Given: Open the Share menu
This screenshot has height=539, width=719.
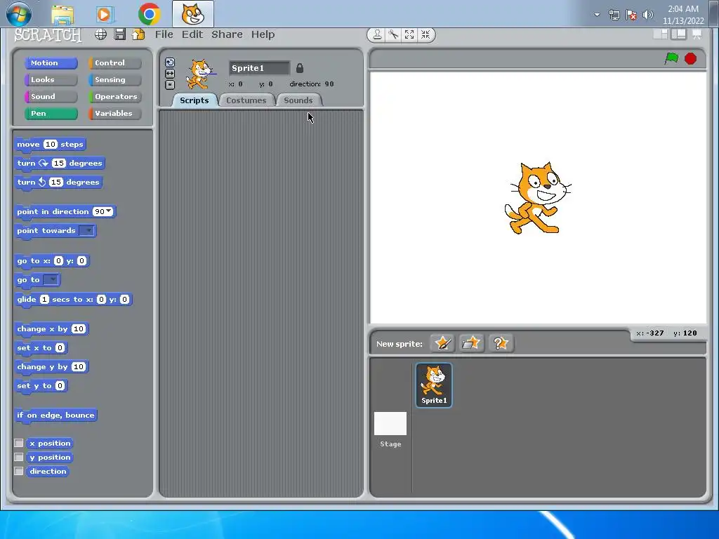Looking at the screenshot, I should (227, 34).
